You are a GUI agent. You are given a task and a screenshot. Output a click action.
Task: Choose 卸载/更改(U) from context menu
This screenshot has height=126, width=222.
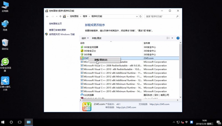[105, 60]
